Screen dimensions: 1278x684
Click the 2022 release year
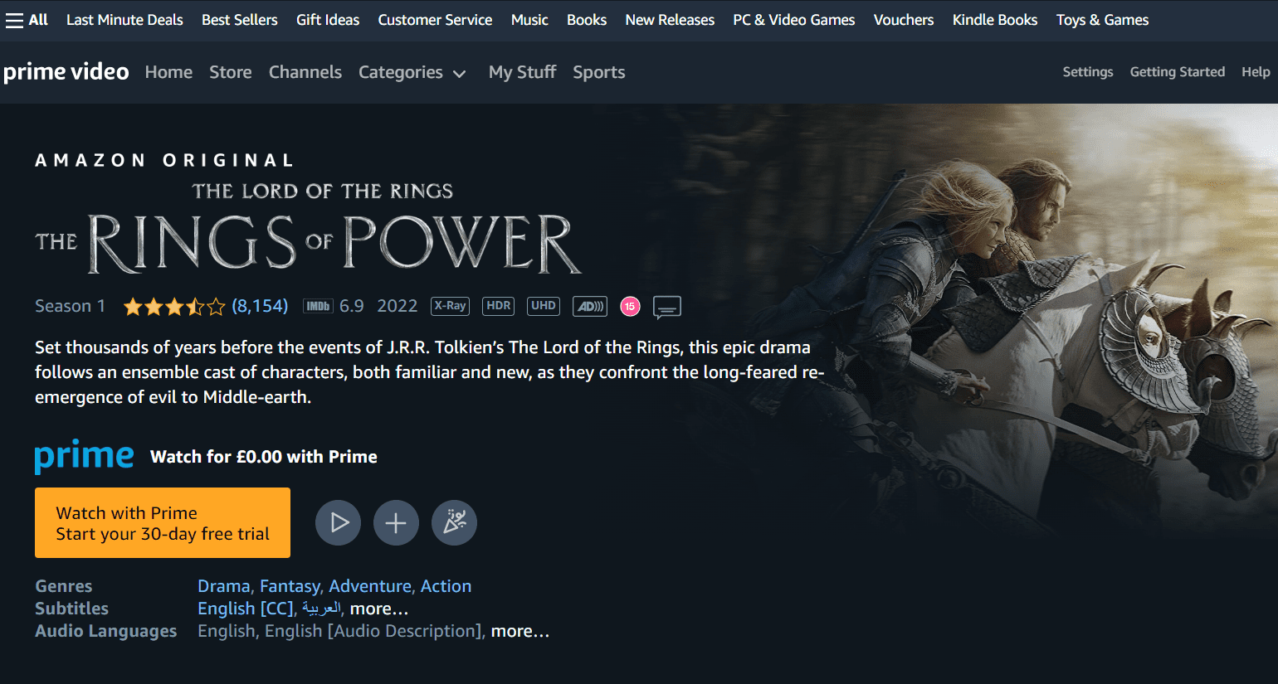coord(398,306)
